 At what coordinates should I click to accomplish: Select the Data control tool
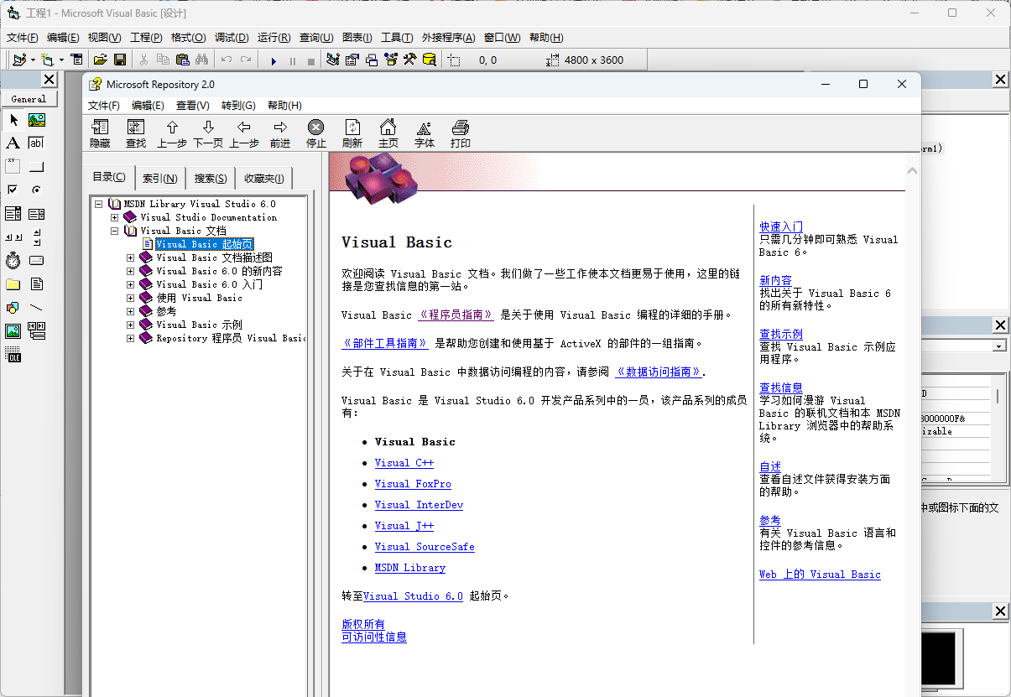coord(36,331)
